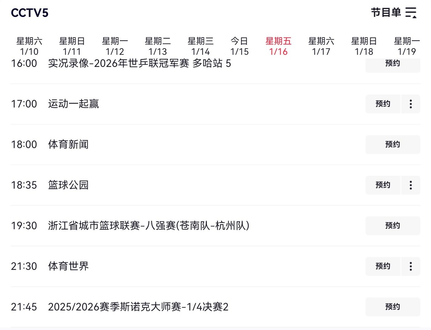Switch to 星期日 1/11 schedule

pos(72,46)
